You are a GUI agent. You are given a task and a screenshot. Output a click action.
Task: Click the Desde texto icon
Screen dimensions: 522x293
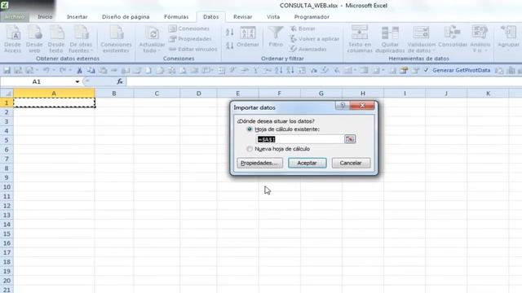[x=56, y=39]
